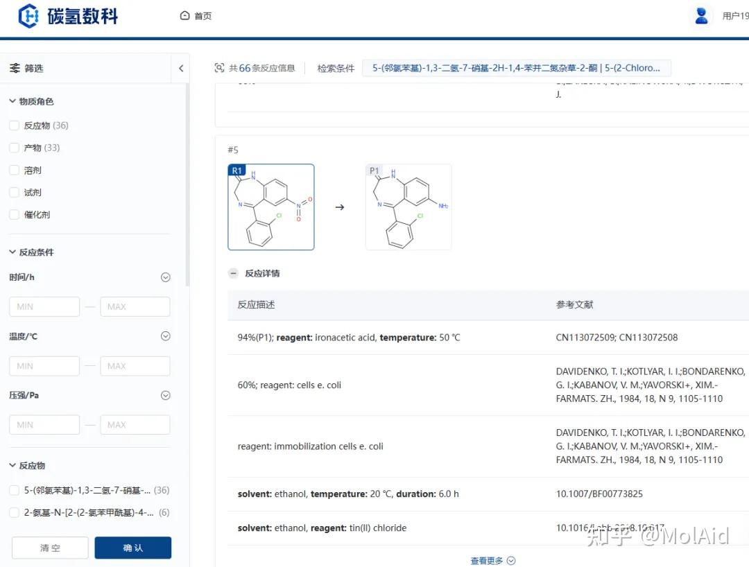Screen dimensions: 749x567
Task: Click the 确认 confirm button
Action: click(132, 548)
